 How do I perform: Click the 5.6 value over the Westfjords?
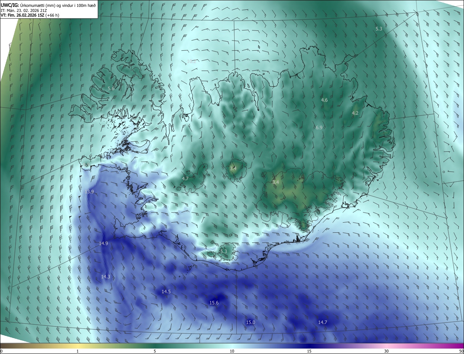click(x=111, y=88)
